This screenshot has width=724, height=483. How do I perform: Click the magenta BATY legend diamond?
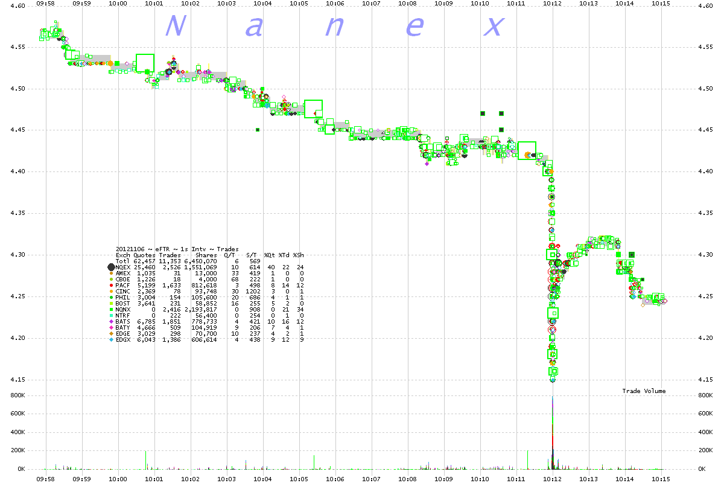click(111, 327)
